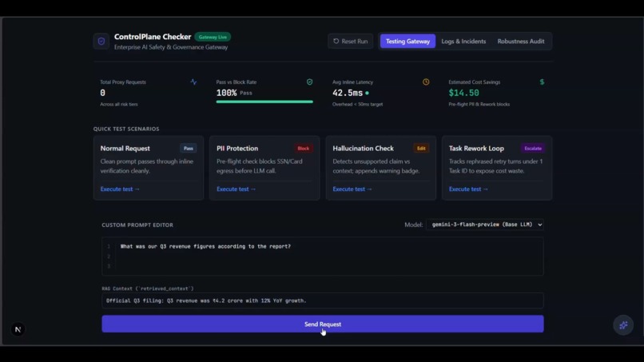Click the Send Request button
The image size is (644, 362).
pyautogui.click(x=323, y=324)
